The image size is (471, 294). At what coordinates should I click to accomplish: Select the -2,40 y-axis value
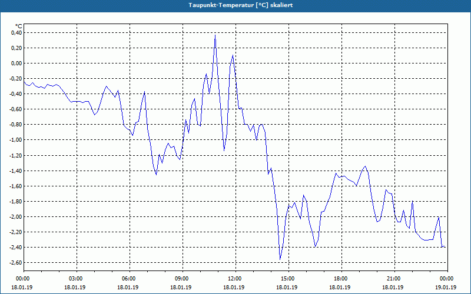tap(15, 247)
